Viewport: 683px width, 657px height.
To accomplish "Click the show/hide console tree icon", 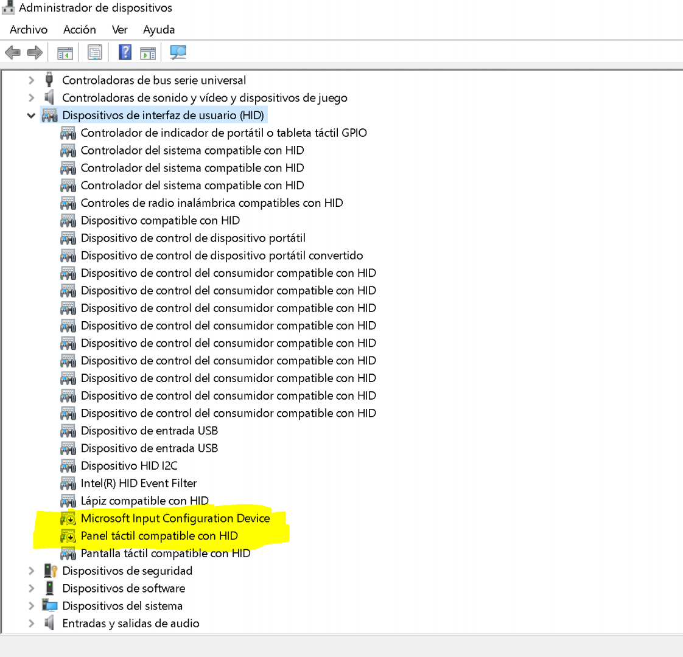I will pos(65,53).
